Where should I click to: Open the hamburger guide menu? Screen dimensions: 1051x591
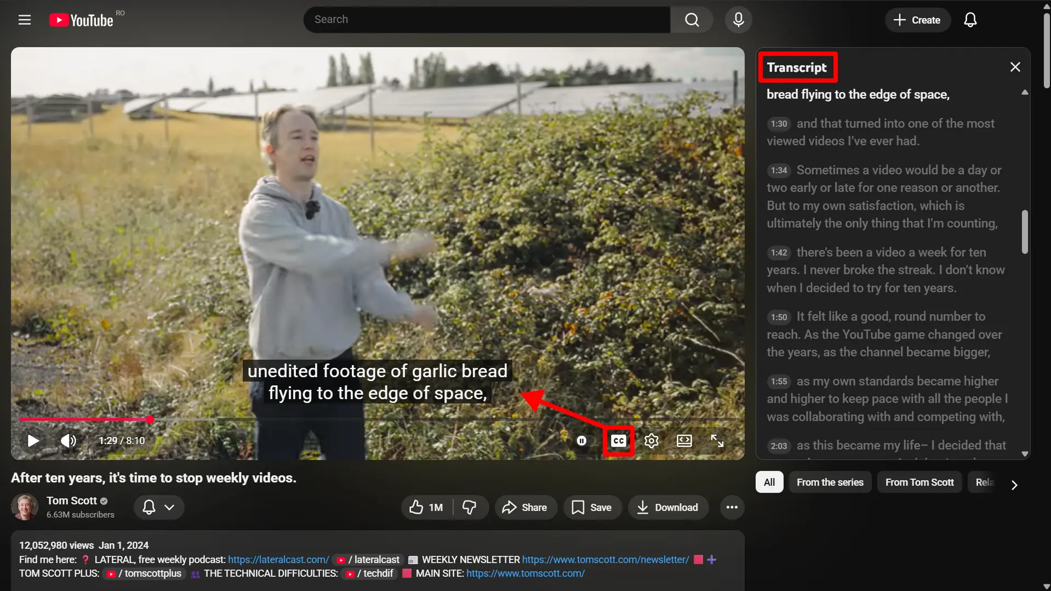(25, 20)
